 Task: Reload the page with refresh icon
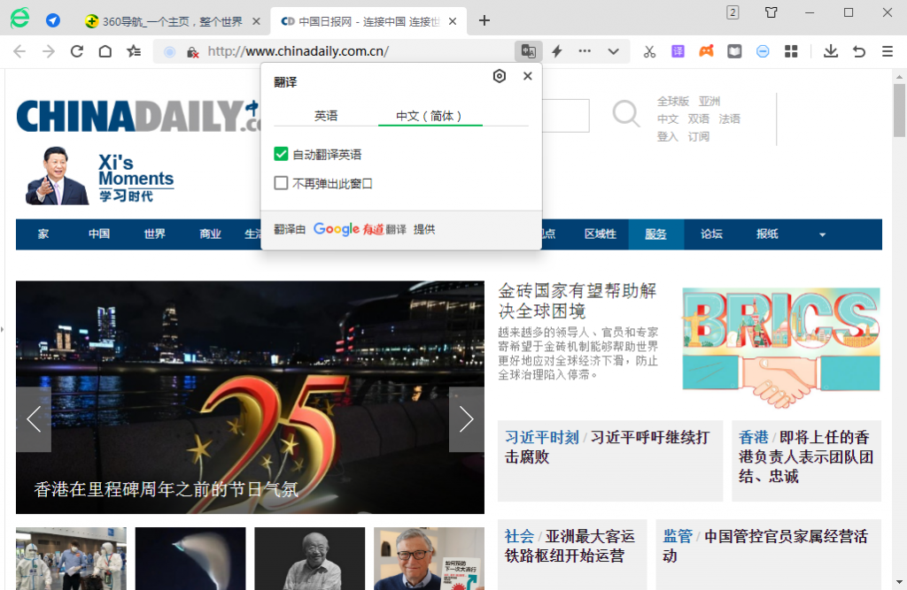(76, 51)
